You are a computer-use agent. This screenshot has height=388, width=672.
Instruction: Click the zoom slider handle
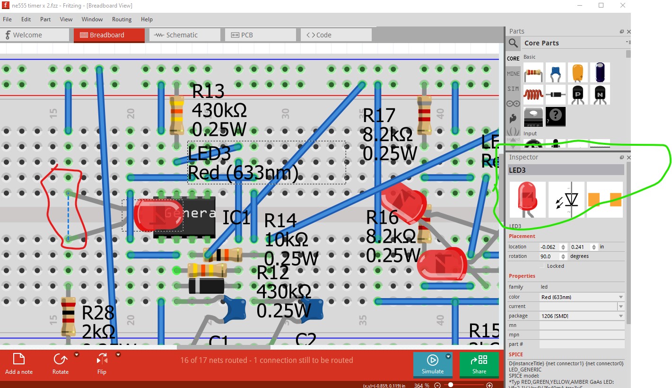[x=451, y=385]
